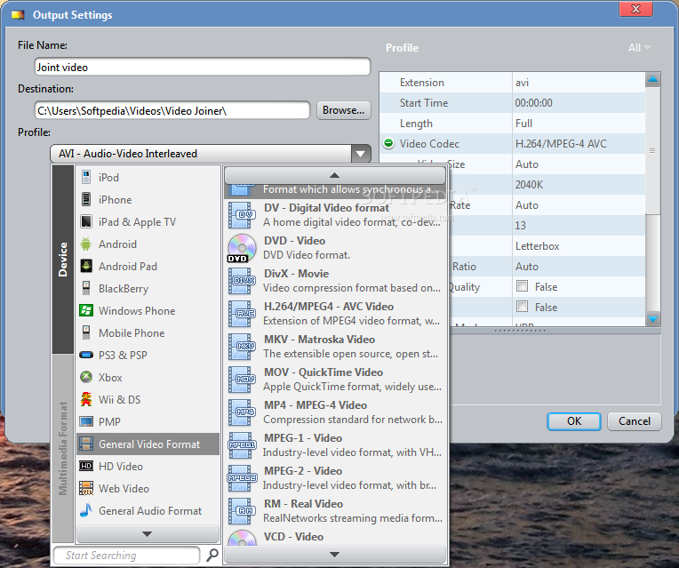Screen dimensions: 679x568
Task: Click the green Video Codec collapse icon
Action: [x=389, y=143]
